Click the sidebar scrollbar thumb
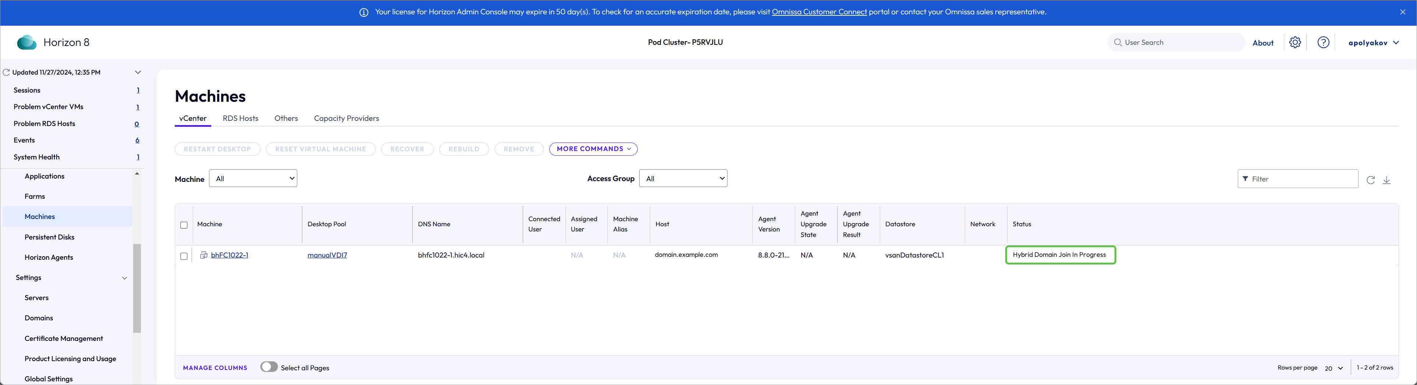 (137, 288)
